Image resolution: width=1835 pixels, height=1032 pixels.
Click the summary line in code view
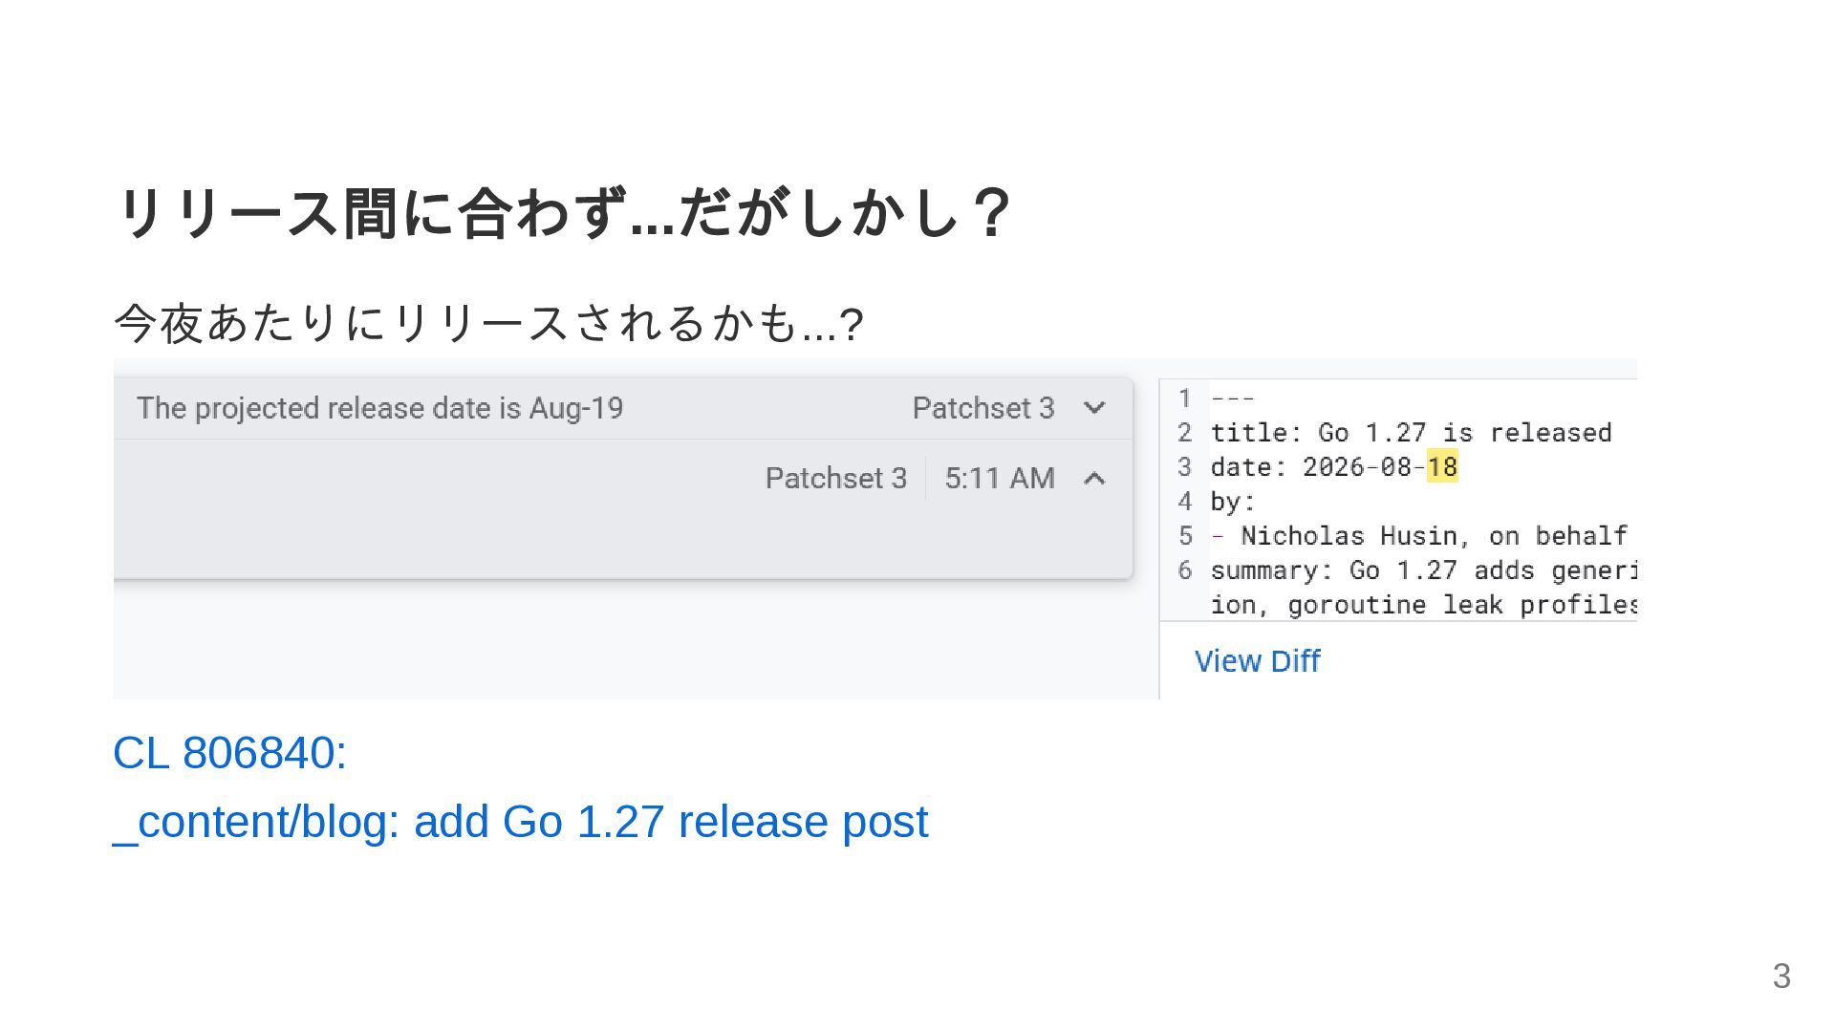1423,570
